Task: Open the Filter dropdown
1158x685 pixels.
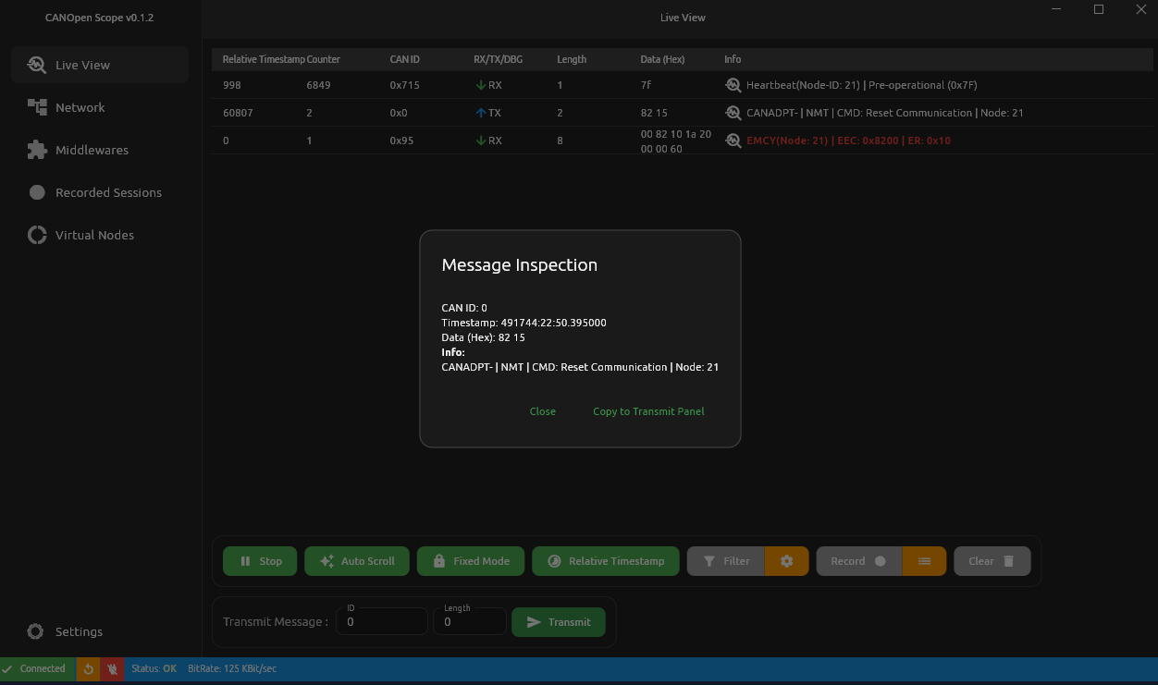Action: (x=725, y=561)
